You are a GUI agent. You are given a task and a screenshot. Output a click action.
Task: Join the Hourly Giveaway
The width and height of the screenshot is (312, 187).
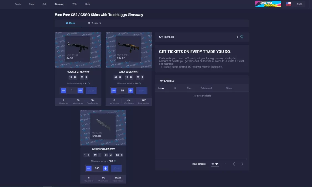[91, 91]
